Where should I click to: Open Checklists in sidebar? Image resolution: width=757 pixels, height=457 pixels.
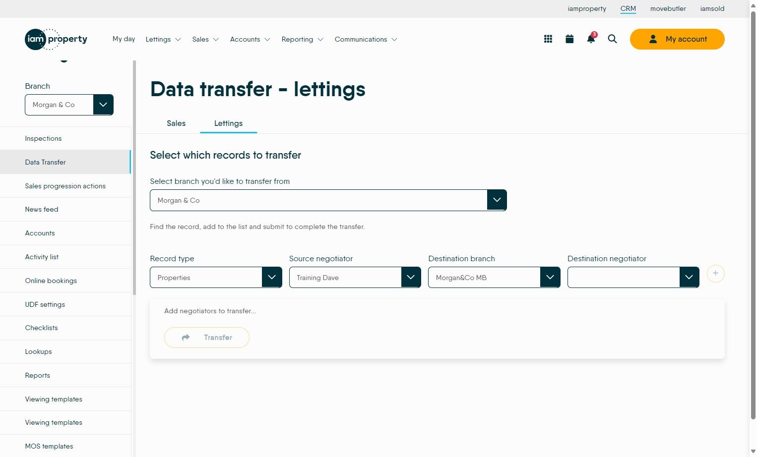coord(65,328)
